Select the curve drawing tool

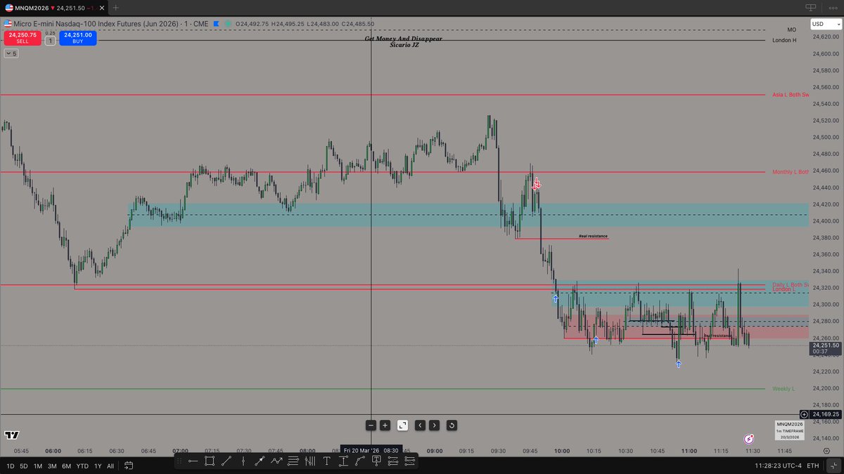coord(359,461)
